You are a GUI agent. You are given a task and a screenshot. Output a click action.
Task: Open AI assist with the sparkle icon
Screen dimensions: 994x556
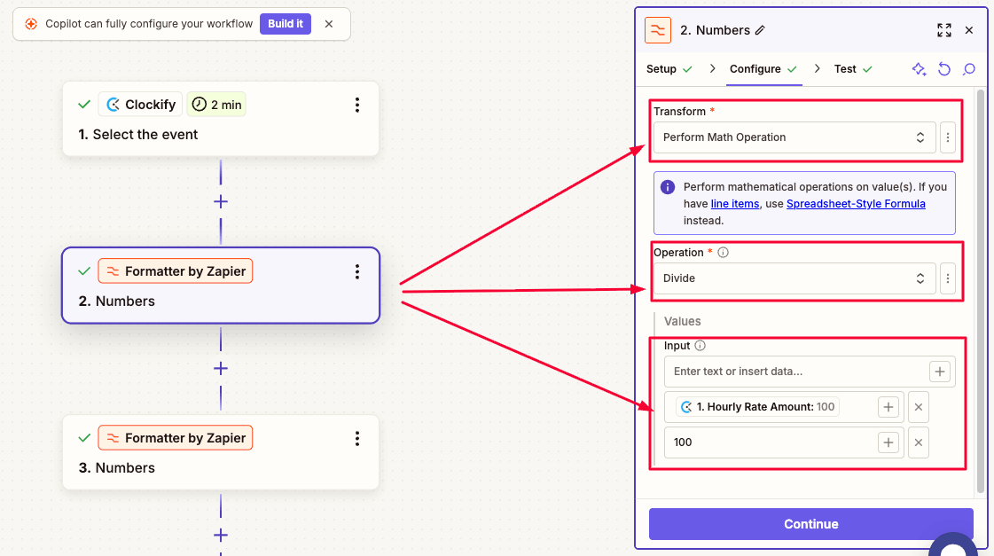[x=919, y=68]
